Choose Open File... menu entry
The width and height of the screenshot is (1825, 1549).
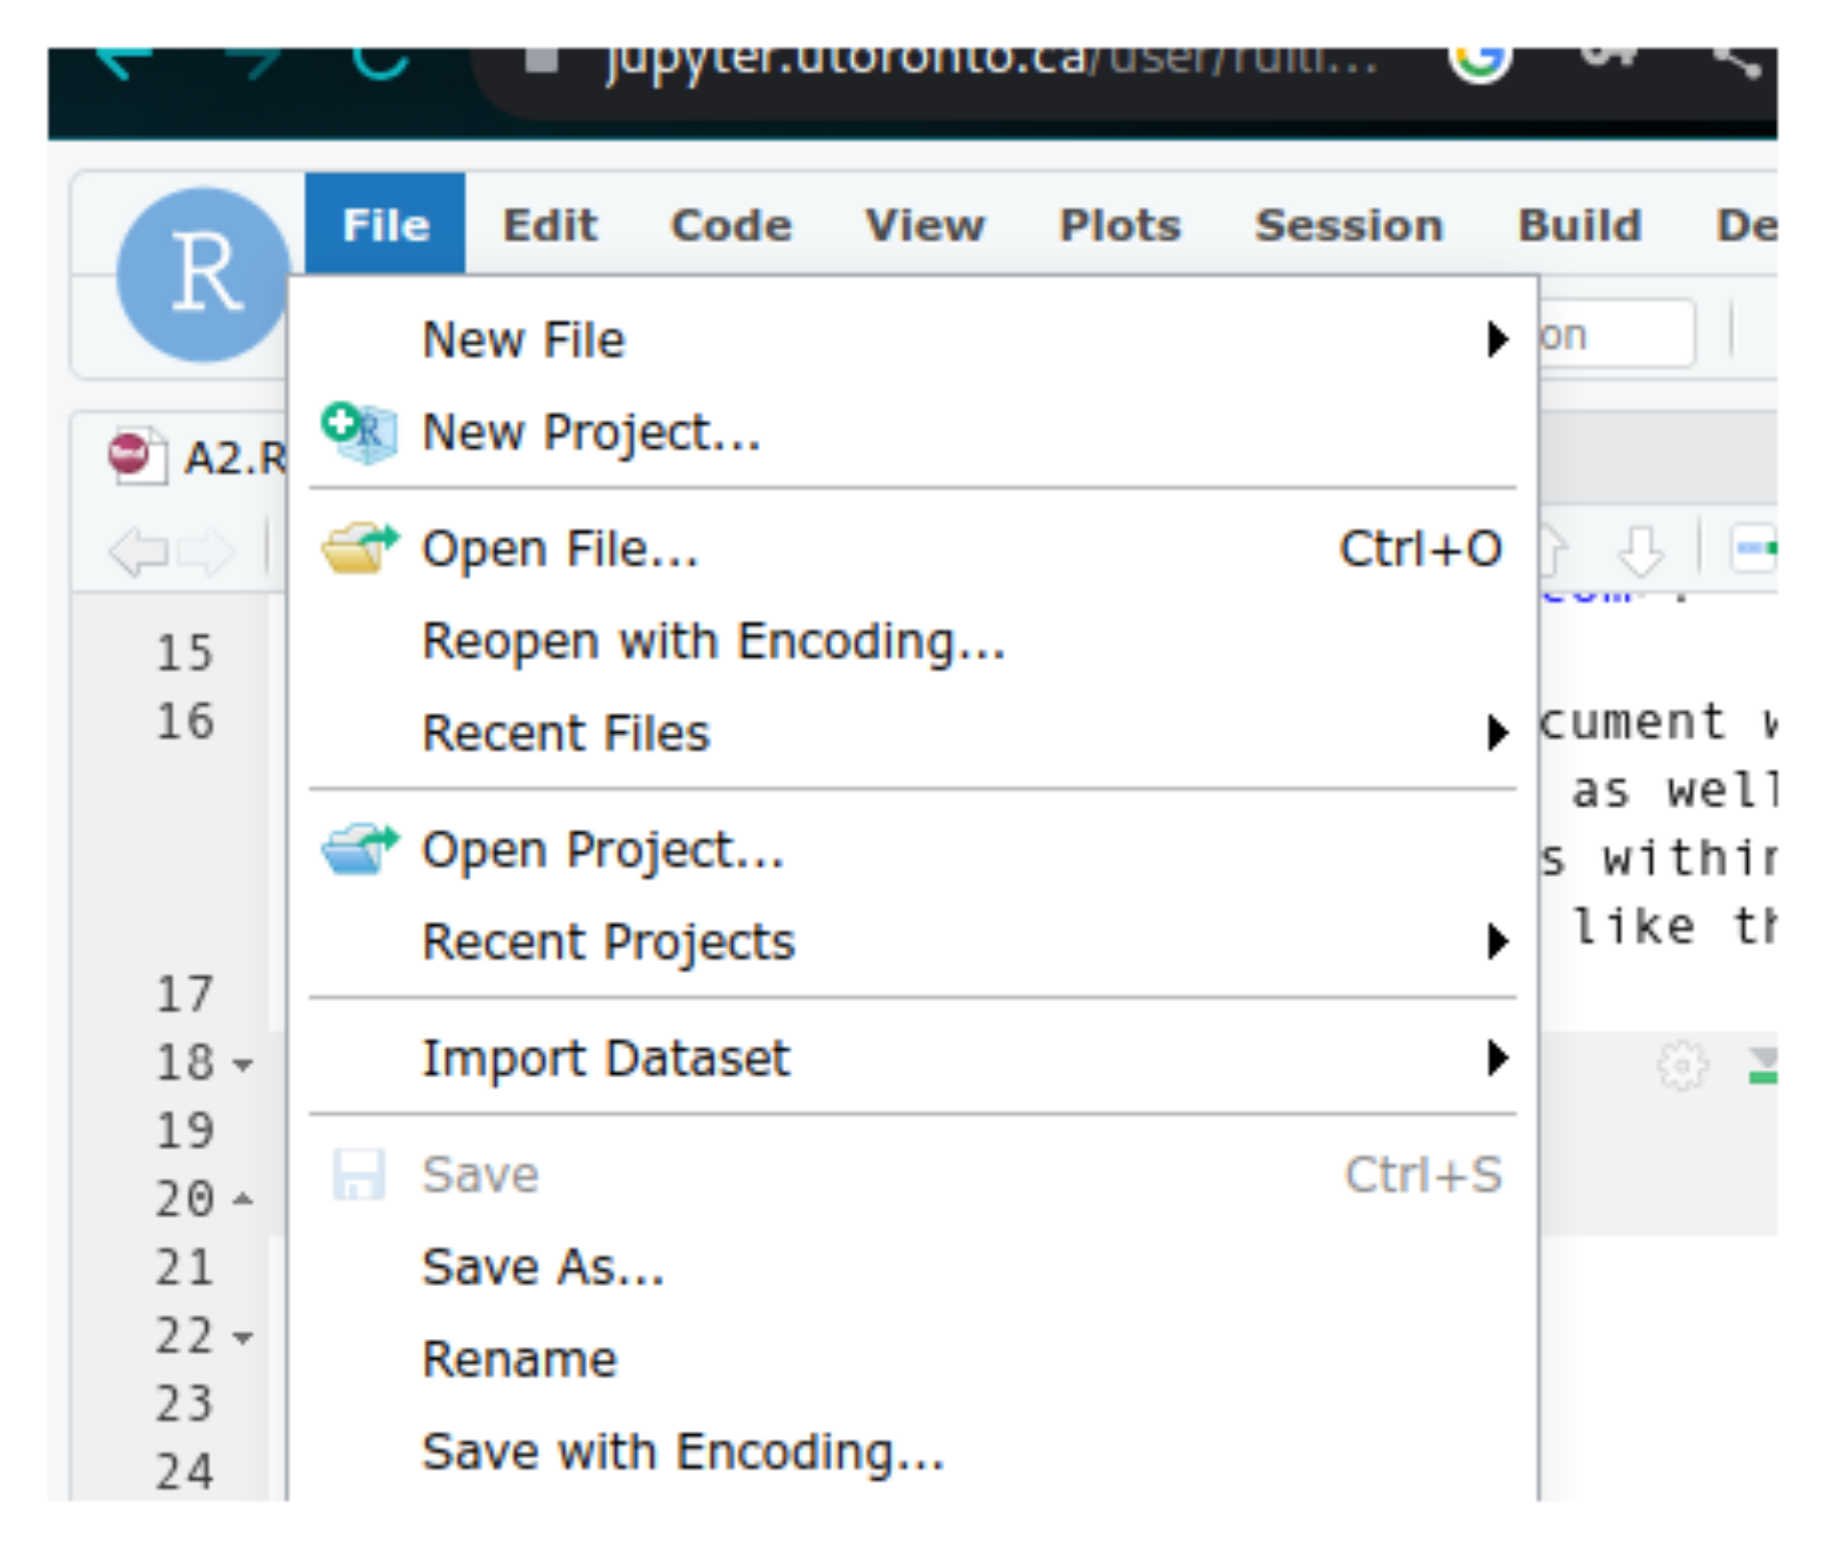(x=912, y=548)
